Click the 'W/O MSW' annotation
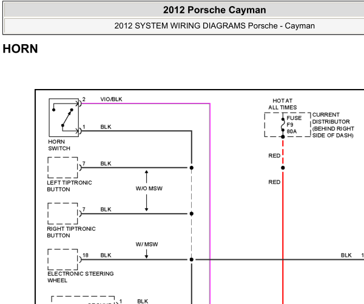This screenshot has height=304, width=364. click(149, 188)
